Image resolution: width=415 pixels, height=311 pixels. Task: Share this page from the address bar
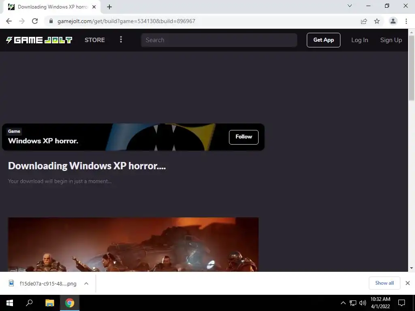click(x=364, y=21)
